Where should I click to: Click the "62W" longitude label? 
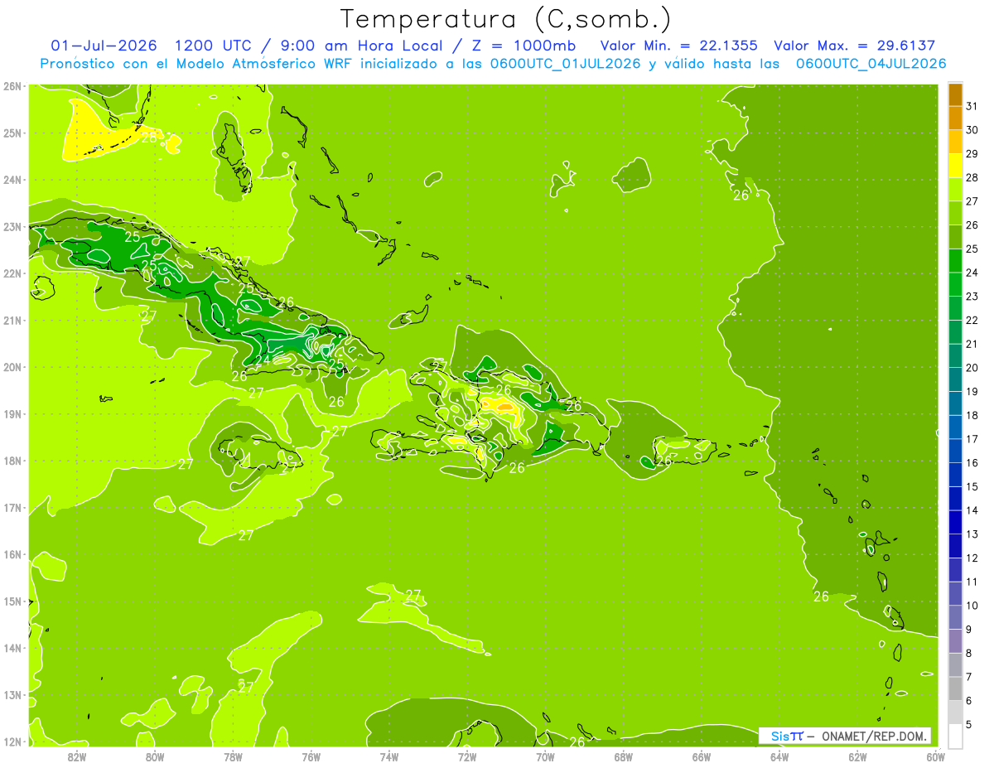point(857,756)
